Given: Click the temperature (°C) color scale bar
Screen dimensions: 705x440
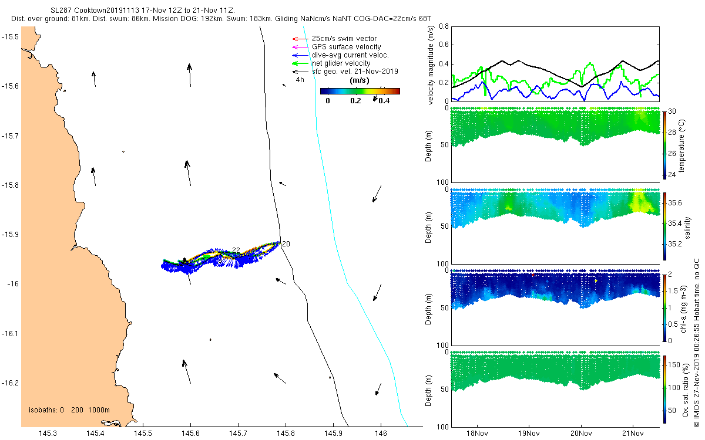Looking at the screenshot, I should [664, 144].
